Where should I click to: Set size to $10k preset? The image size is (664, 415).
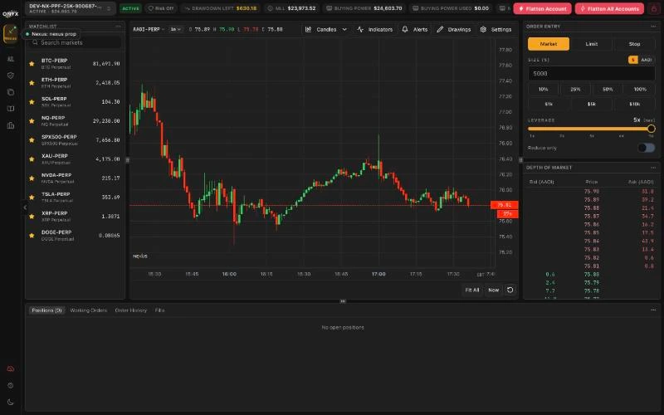click(x=634, y=104)
